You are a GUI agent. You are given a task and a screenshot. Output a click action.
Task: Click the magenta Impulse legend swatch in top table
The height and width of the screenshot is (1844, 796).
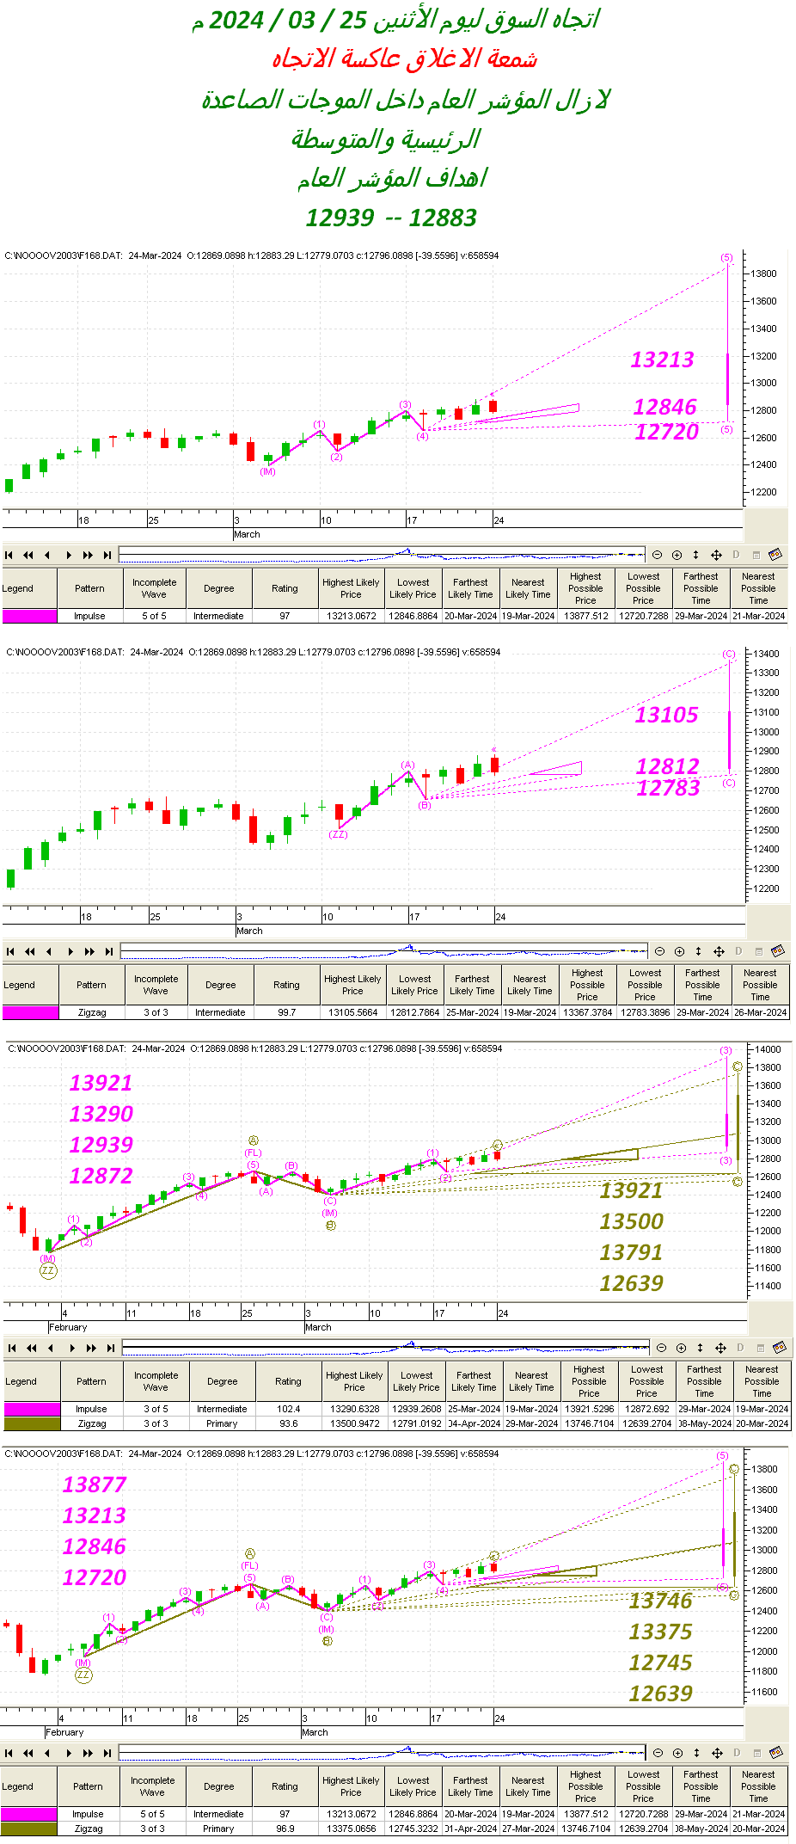(x=29, y=616)
